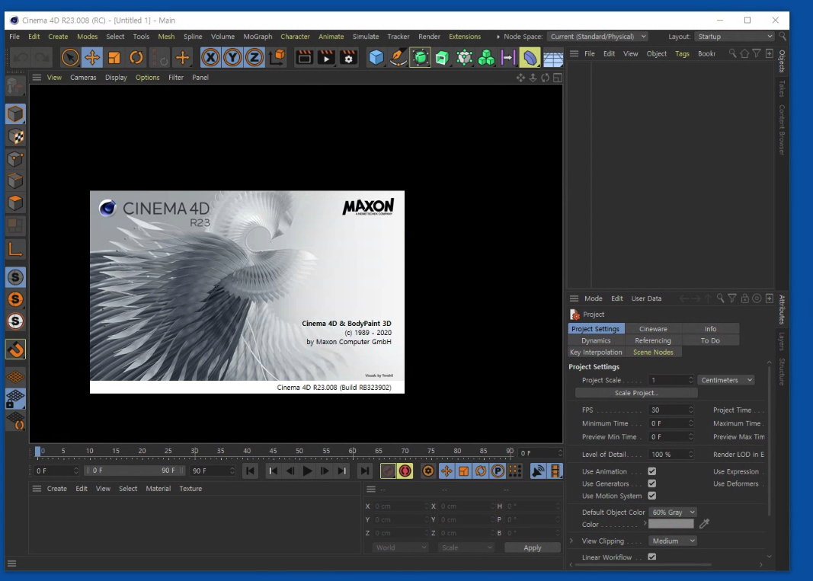Viewport: 813px width, 581px height.
Task: Toggle X axis lock
Action: [x=210, y=58]
